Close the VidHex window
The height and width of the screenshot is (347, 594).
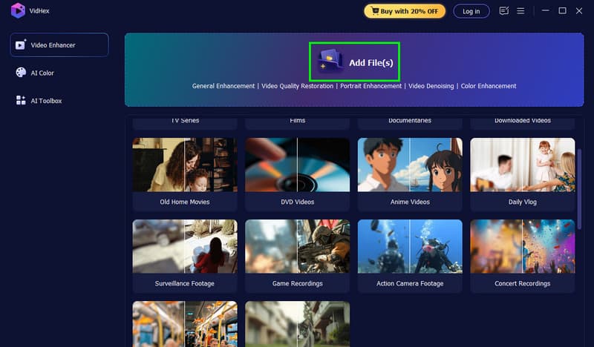579,10
